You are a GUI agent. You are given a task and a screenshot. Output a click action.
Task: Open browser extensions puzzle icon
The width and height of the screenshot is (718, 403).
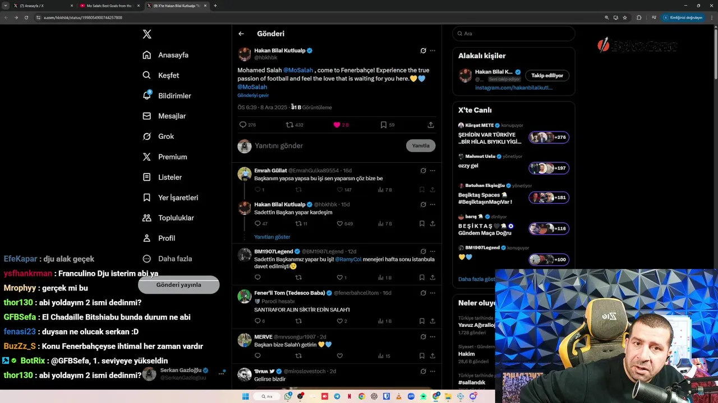pos(639,17)
